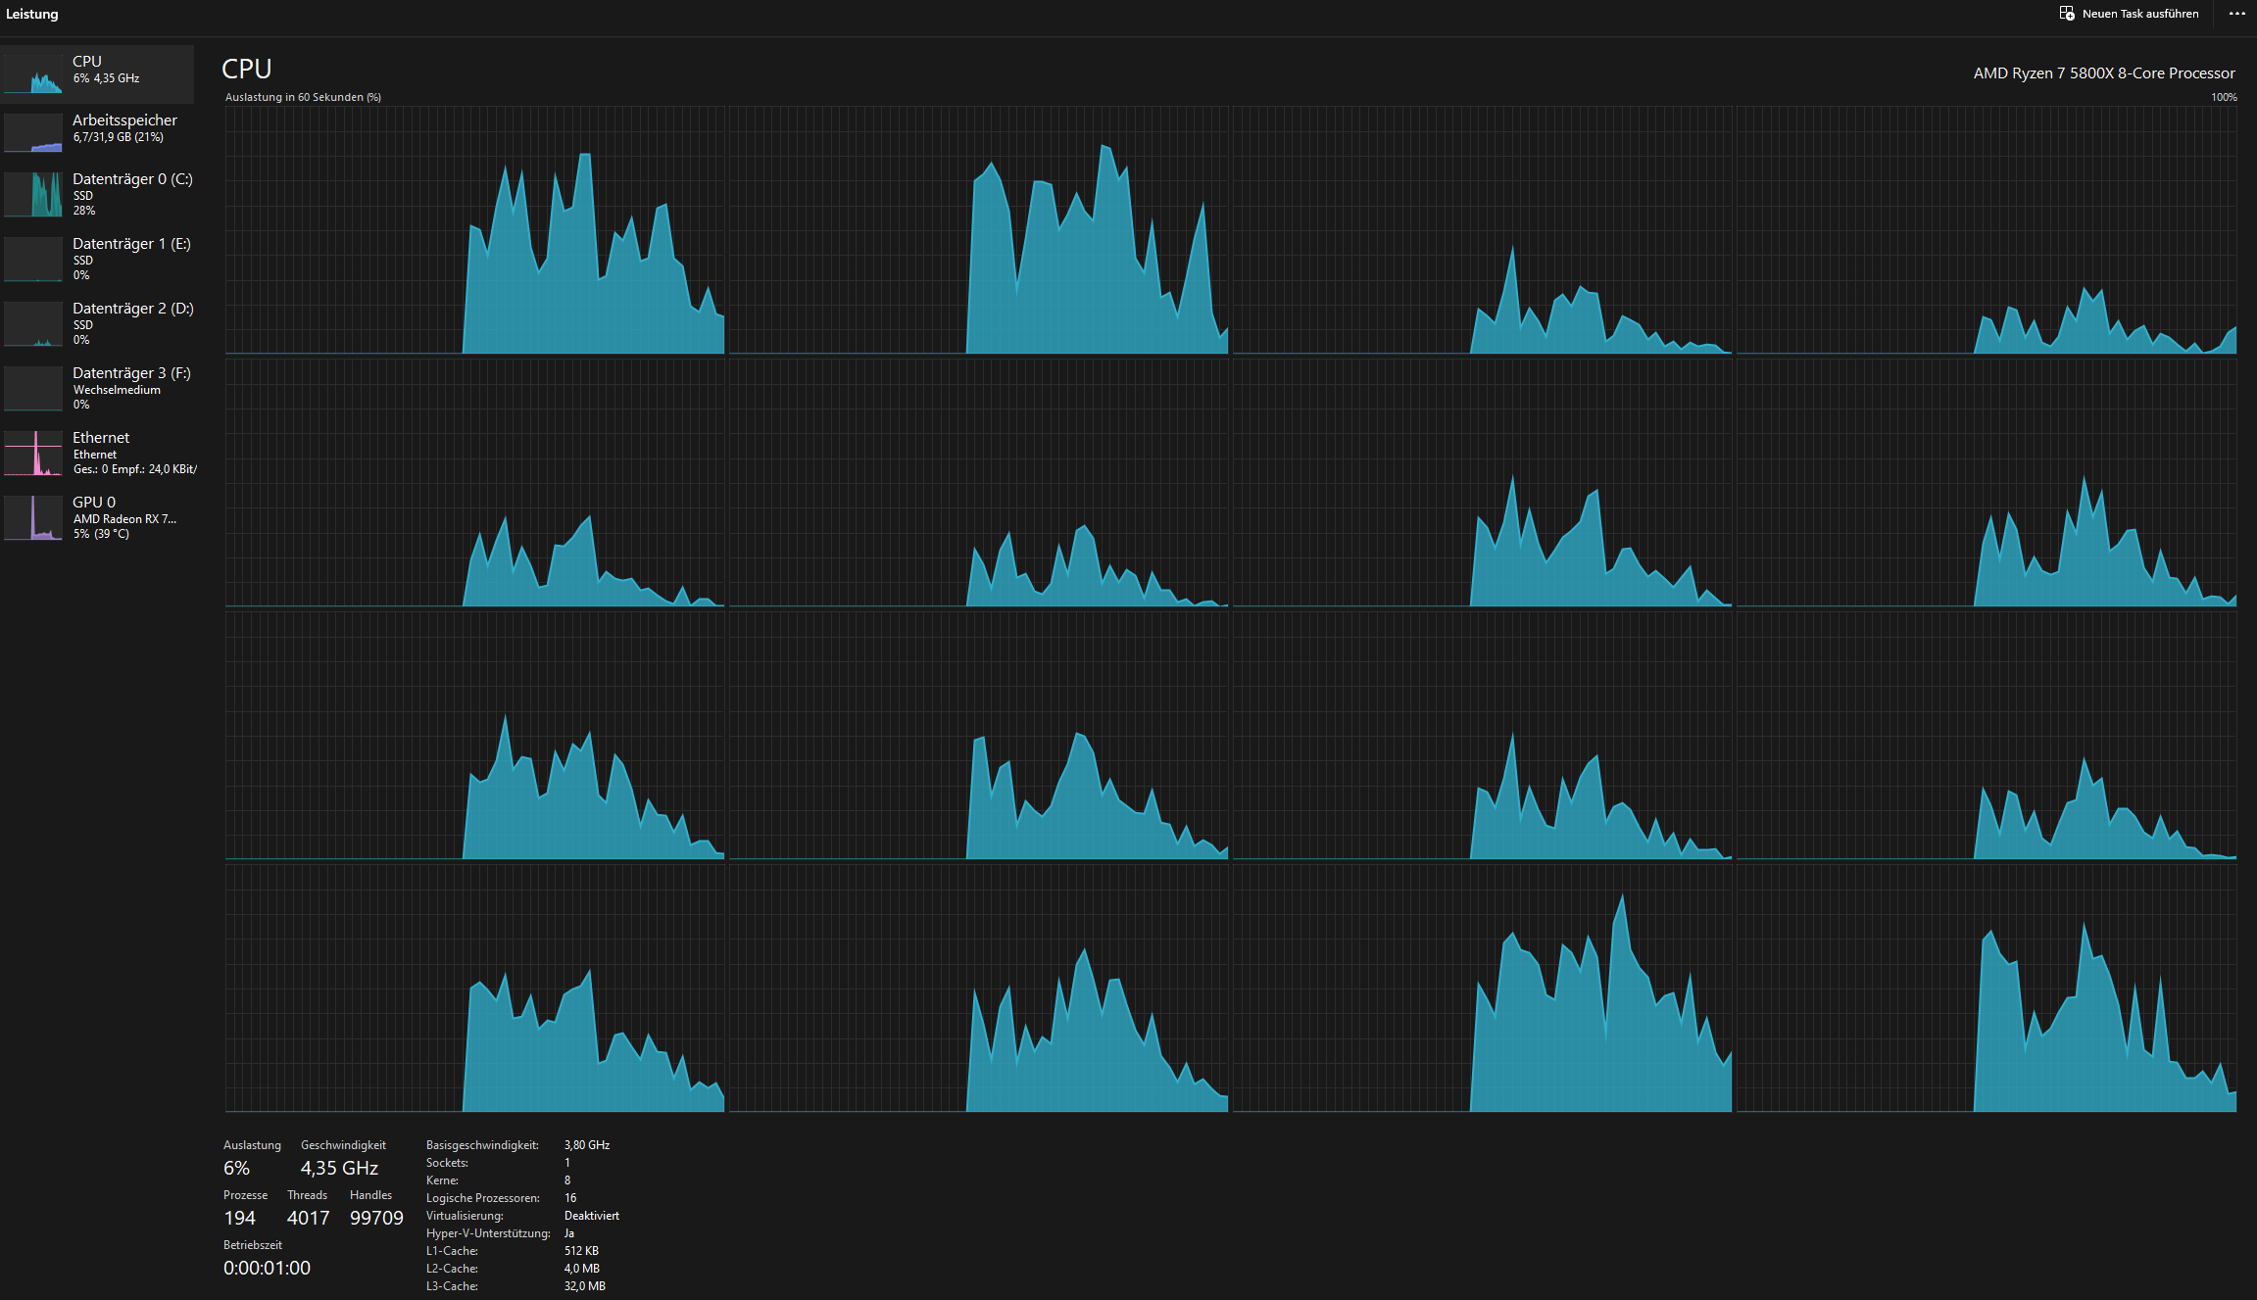
Task: Click the GPU 0 purple graph thumbnail
Action: click(33, 518)
